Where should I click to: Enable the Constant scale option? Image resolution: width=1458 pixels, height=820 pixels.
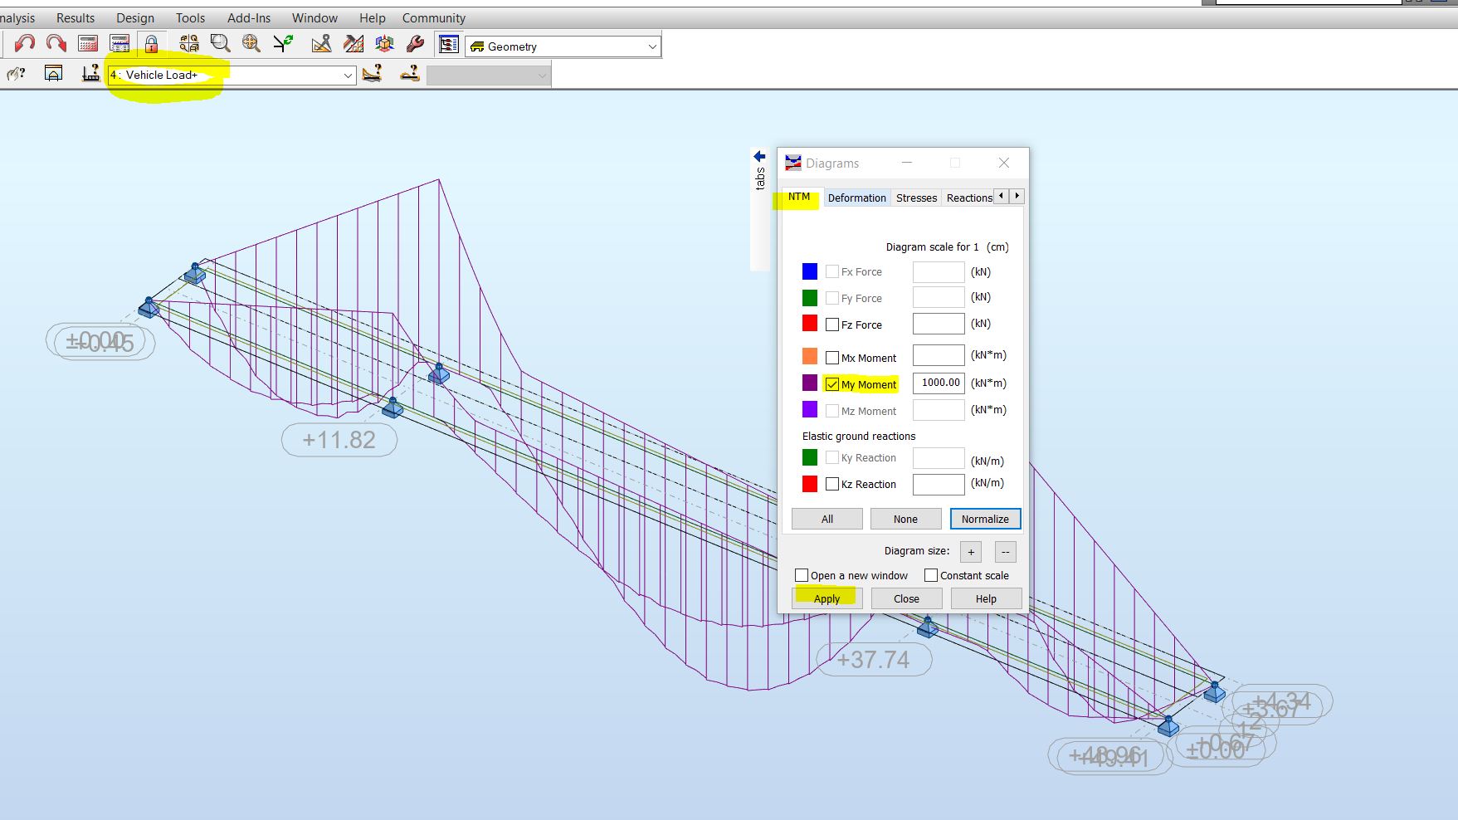pos(930,574)
